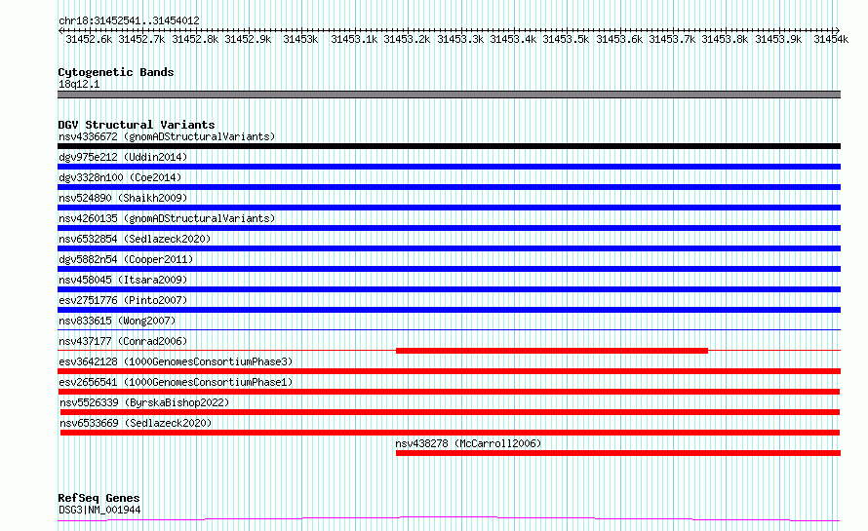Screen dimensions: 868x531
Task: Open variant nsv5526339 (ByrskaBishop2022) label
Action: point(144,402)
